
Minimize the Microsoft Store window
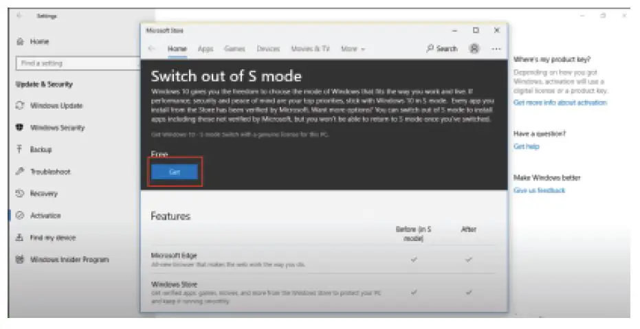coord(454,31)
